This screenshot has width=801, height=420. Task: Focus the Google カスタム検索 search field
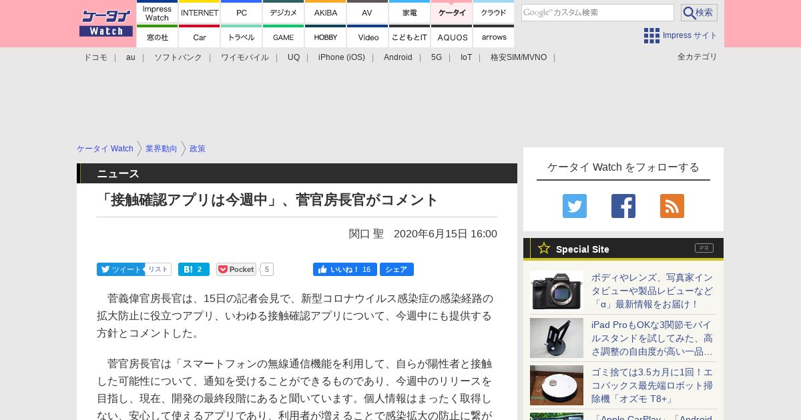point(597,13)
